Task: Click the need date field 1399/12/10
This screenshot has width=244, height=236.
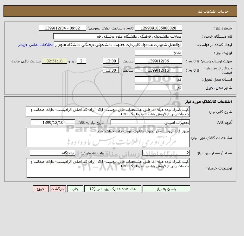Action: (x=53, y=122)
